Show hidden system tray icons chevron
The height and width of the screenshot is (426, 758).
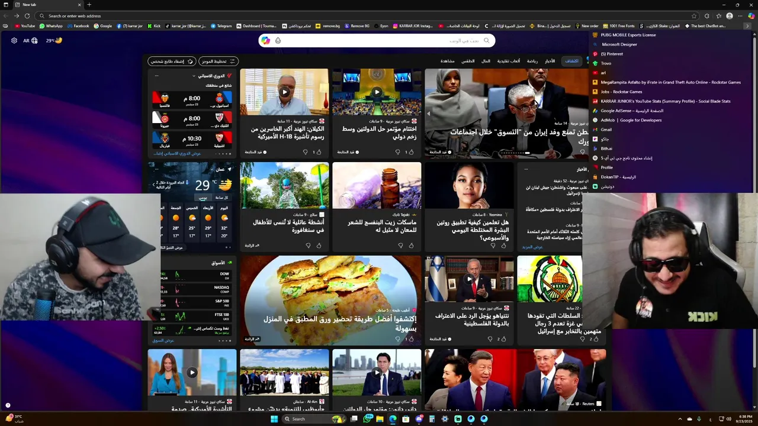coord(680,419)
